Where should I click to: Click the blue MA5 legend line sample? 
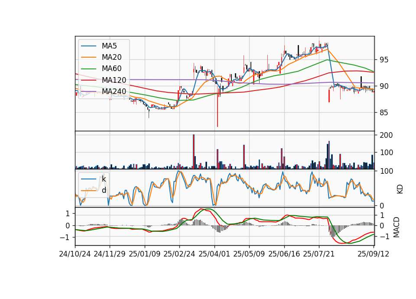[x=88, y=46]
